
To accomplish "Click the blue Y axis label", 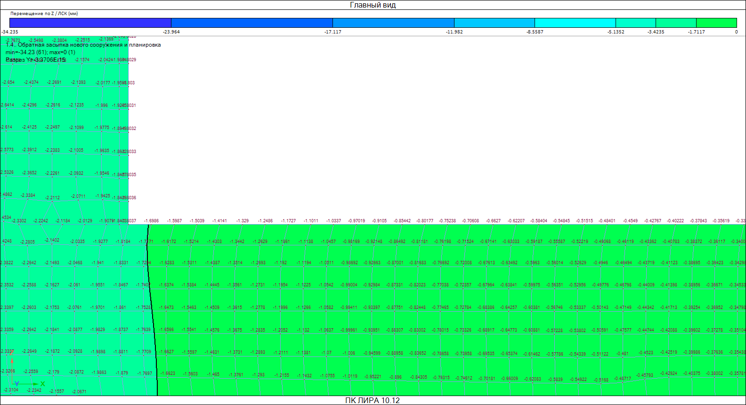I will (16, 384).
